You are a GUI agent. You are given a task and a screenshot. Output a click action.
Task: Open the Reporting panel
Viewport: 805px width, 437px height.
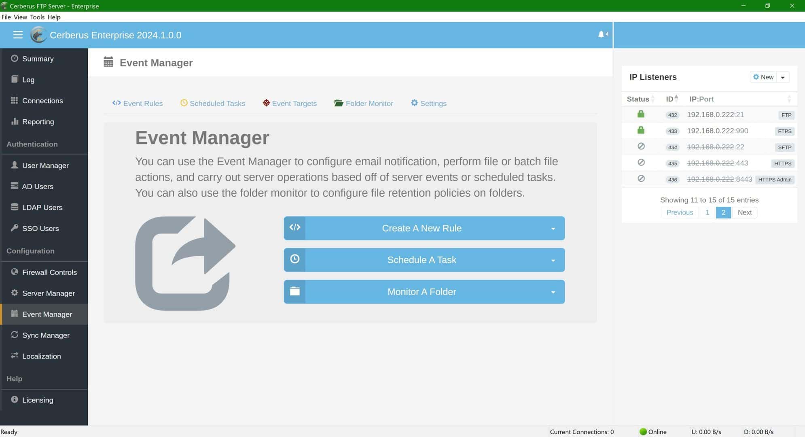pos(38,121)
